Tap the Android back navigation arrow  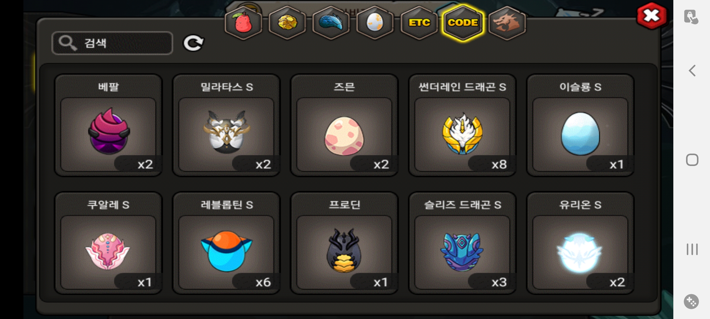(692, 71)
